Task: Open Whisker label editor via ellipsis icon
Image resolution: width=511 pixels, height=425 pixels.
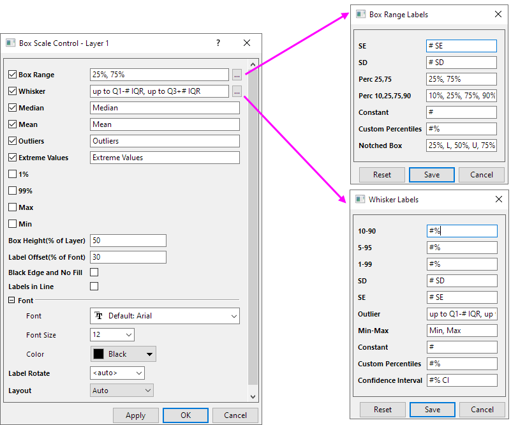Action: 237,91
